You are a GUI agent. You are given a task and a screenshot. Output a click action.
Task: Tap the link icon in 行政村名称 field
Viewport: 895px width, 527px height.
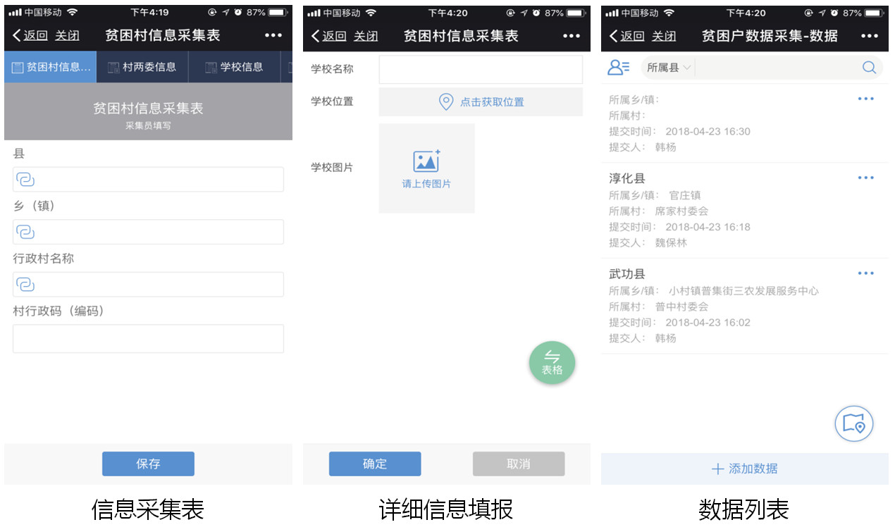pos(25,285)
